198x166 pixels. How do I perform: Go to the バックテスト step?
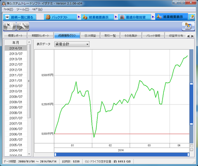60,17
